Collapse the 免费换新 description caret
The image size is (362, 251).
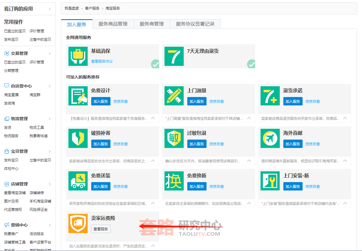click(x=249, y=203)
